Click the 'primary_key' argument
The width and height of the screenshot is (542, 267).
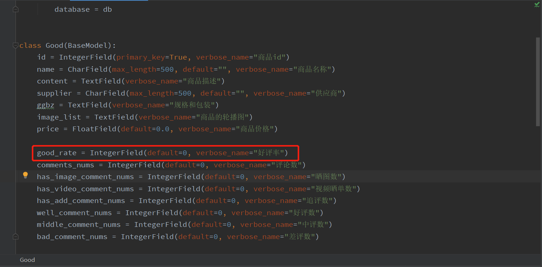click(141, 57)
